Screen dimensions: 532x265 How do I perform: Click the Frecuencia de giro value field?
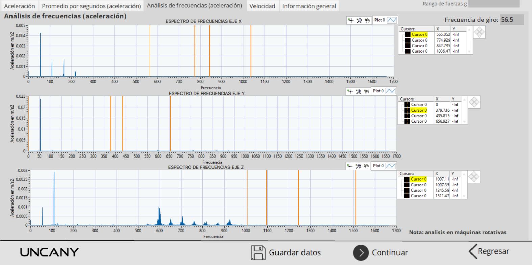point(511,20)
